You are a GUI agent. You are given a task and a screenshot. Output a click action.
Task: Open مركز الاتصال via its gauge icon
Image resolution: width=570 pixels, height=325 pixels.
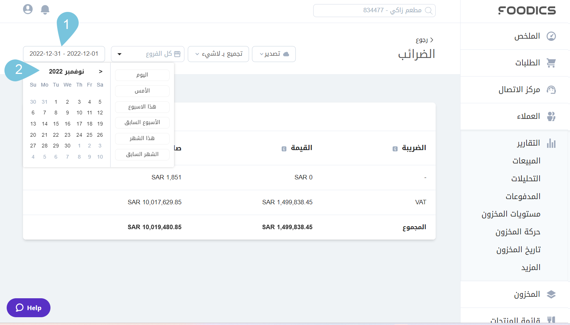[x=551, y=90]
